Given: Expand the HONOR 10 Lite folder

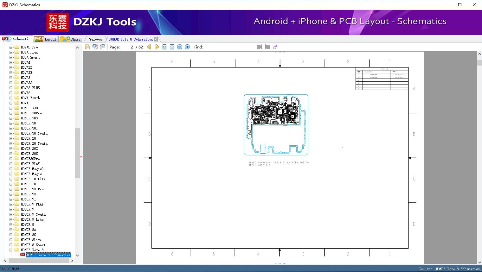Looking at the screenshot, I should click(11, 179).
